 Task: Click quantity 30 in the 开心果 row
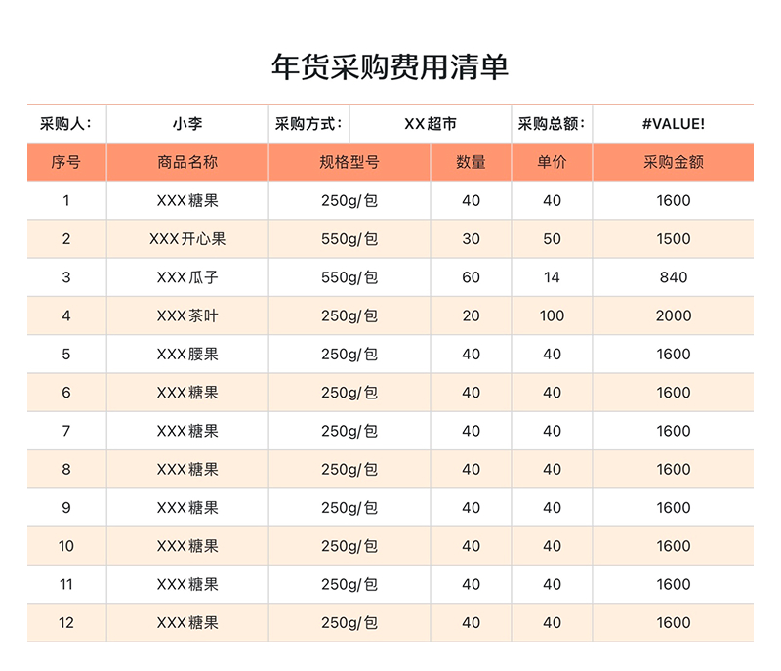pos(471,239)
